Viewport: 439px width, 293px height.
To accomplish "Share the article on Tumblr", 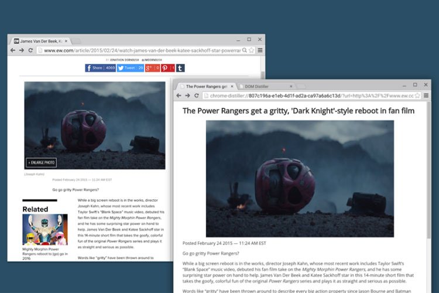I will coord(180,68).
